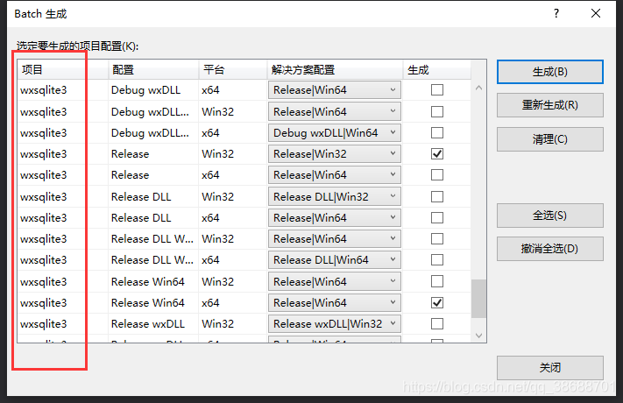The width and height of the screenshot is (623, 403).
Task: Open the help question mark icon
Action: (x=556, y=13)
